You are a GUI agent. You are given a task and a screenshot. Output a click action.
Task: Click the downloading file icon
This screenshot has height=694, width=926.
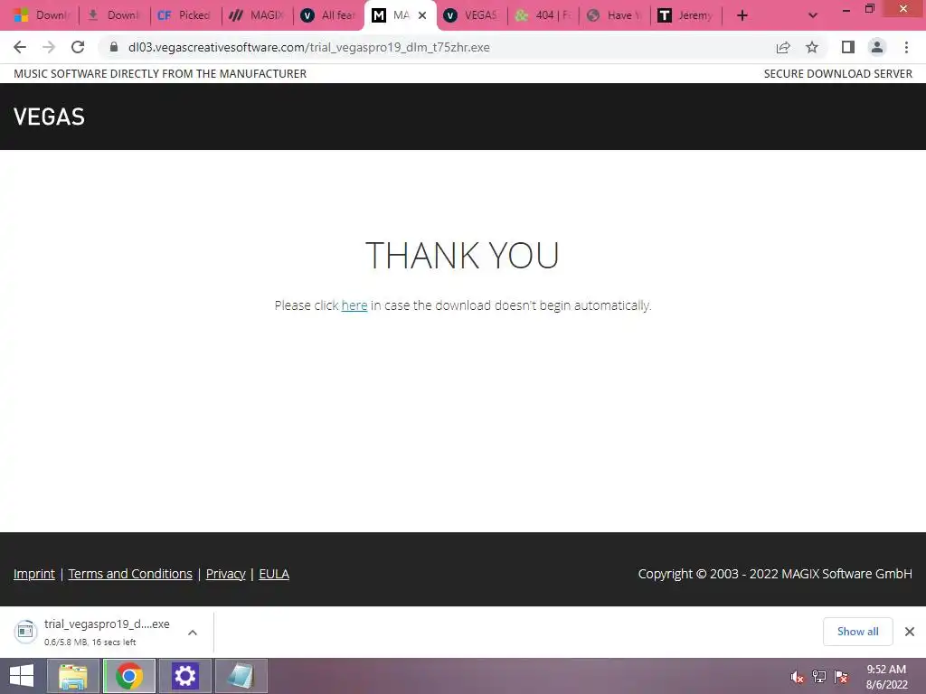tap(25, 632)
